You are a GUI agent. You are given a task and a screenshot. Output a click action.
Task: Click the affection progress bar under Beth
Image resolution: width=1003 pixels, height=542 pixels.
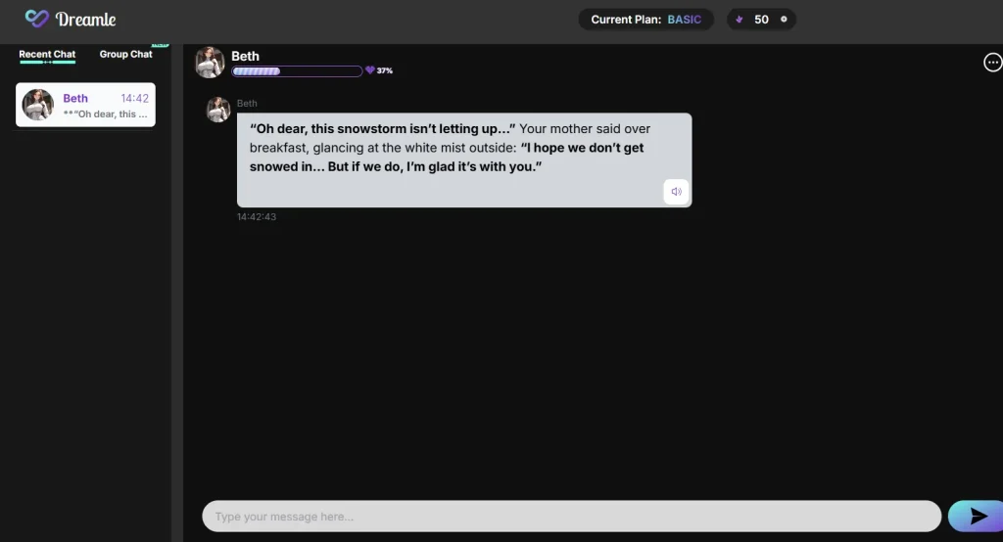tap(297, 71)
